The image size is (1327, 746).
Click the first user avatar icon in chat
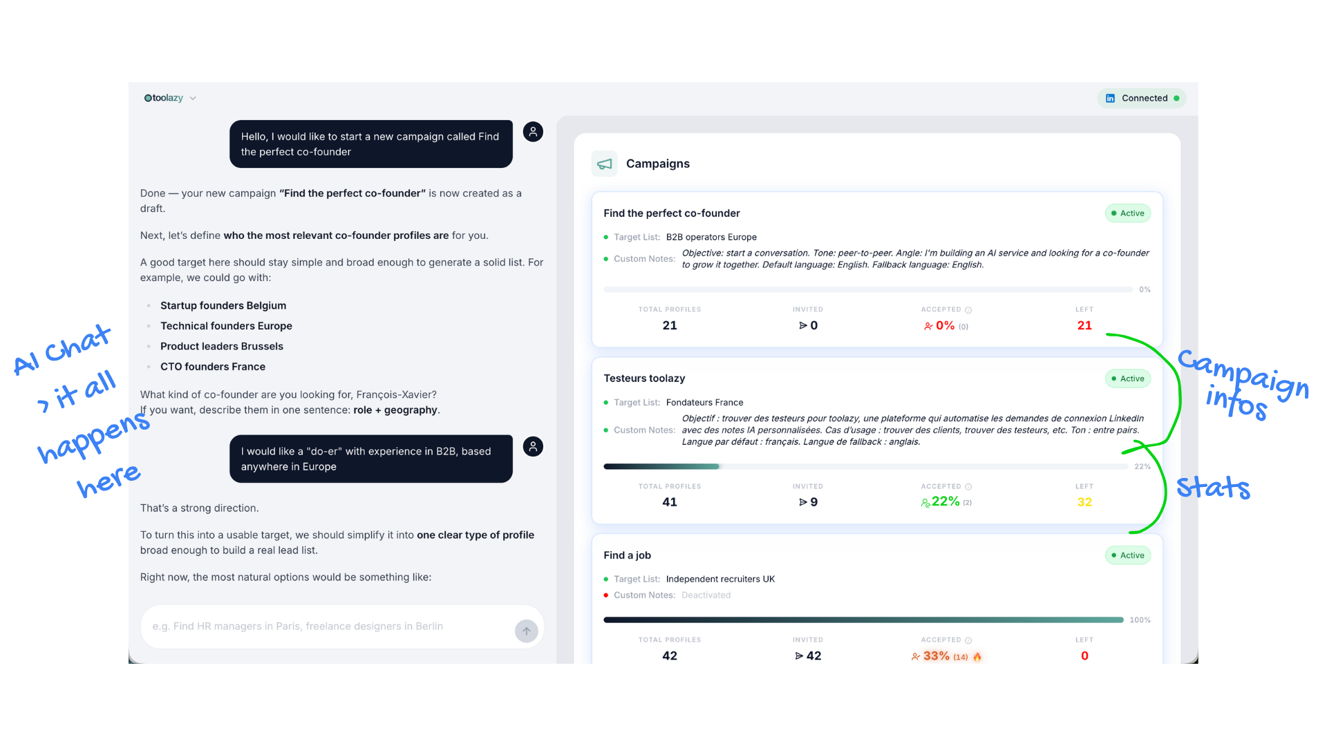click(x=533, y=132)
